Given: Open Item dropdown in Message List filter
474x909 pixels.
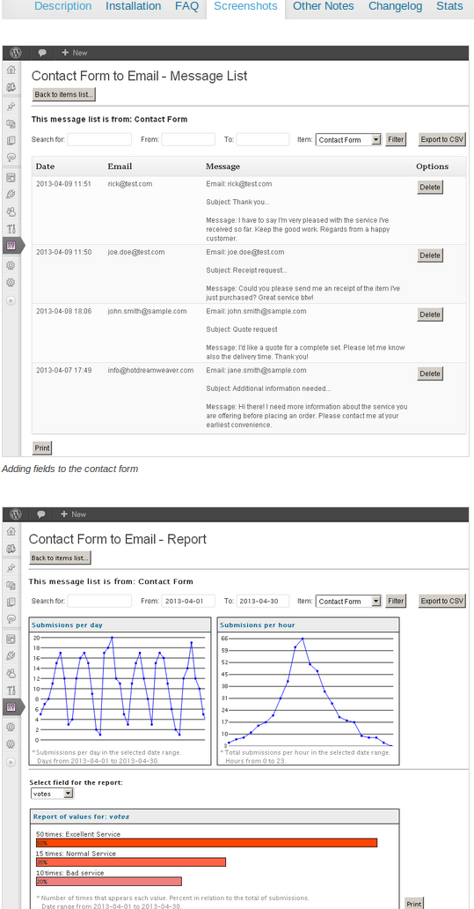Looking at the screenshot, I should pyautogui.click(x=348, y=140).
